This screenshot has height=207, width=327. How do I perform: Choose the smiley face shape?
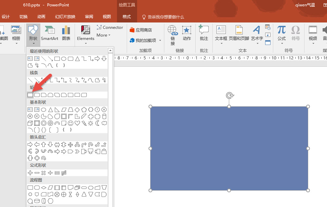71,123
